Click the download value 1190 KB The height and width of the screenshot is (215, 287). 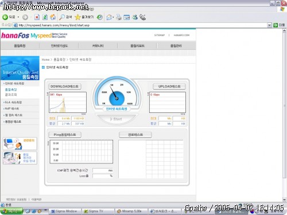click(x=78, y=119)
